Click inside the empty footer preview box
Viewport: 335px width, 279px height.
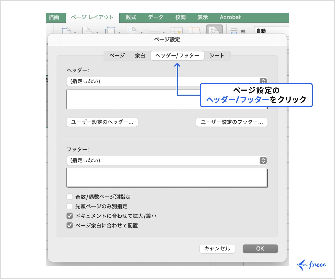[167, 177]
